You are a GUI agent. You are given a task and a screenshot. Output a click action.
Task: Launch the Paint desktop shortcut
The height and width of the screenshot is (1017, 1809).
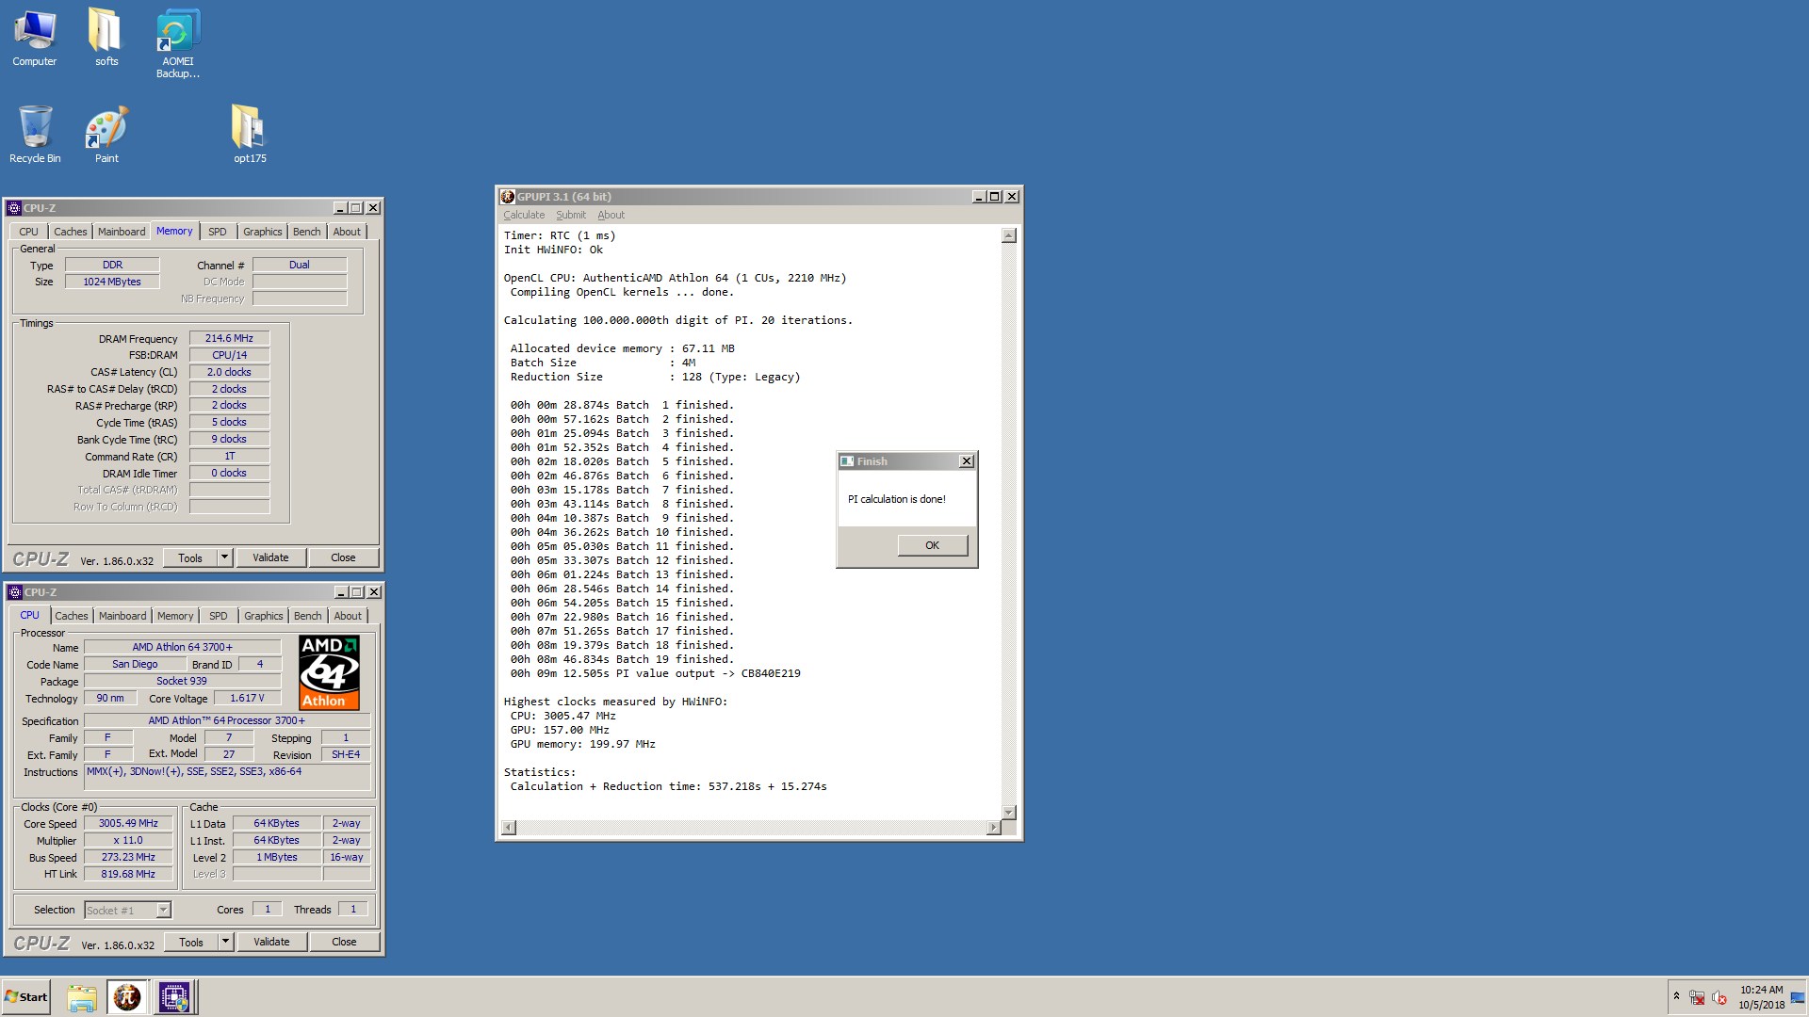coord(106,135)
